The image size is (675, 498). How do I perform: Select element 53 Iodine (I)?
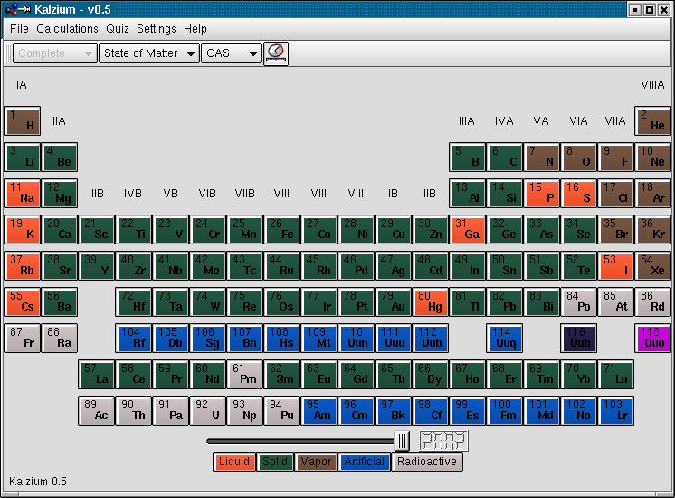[615, 265]
